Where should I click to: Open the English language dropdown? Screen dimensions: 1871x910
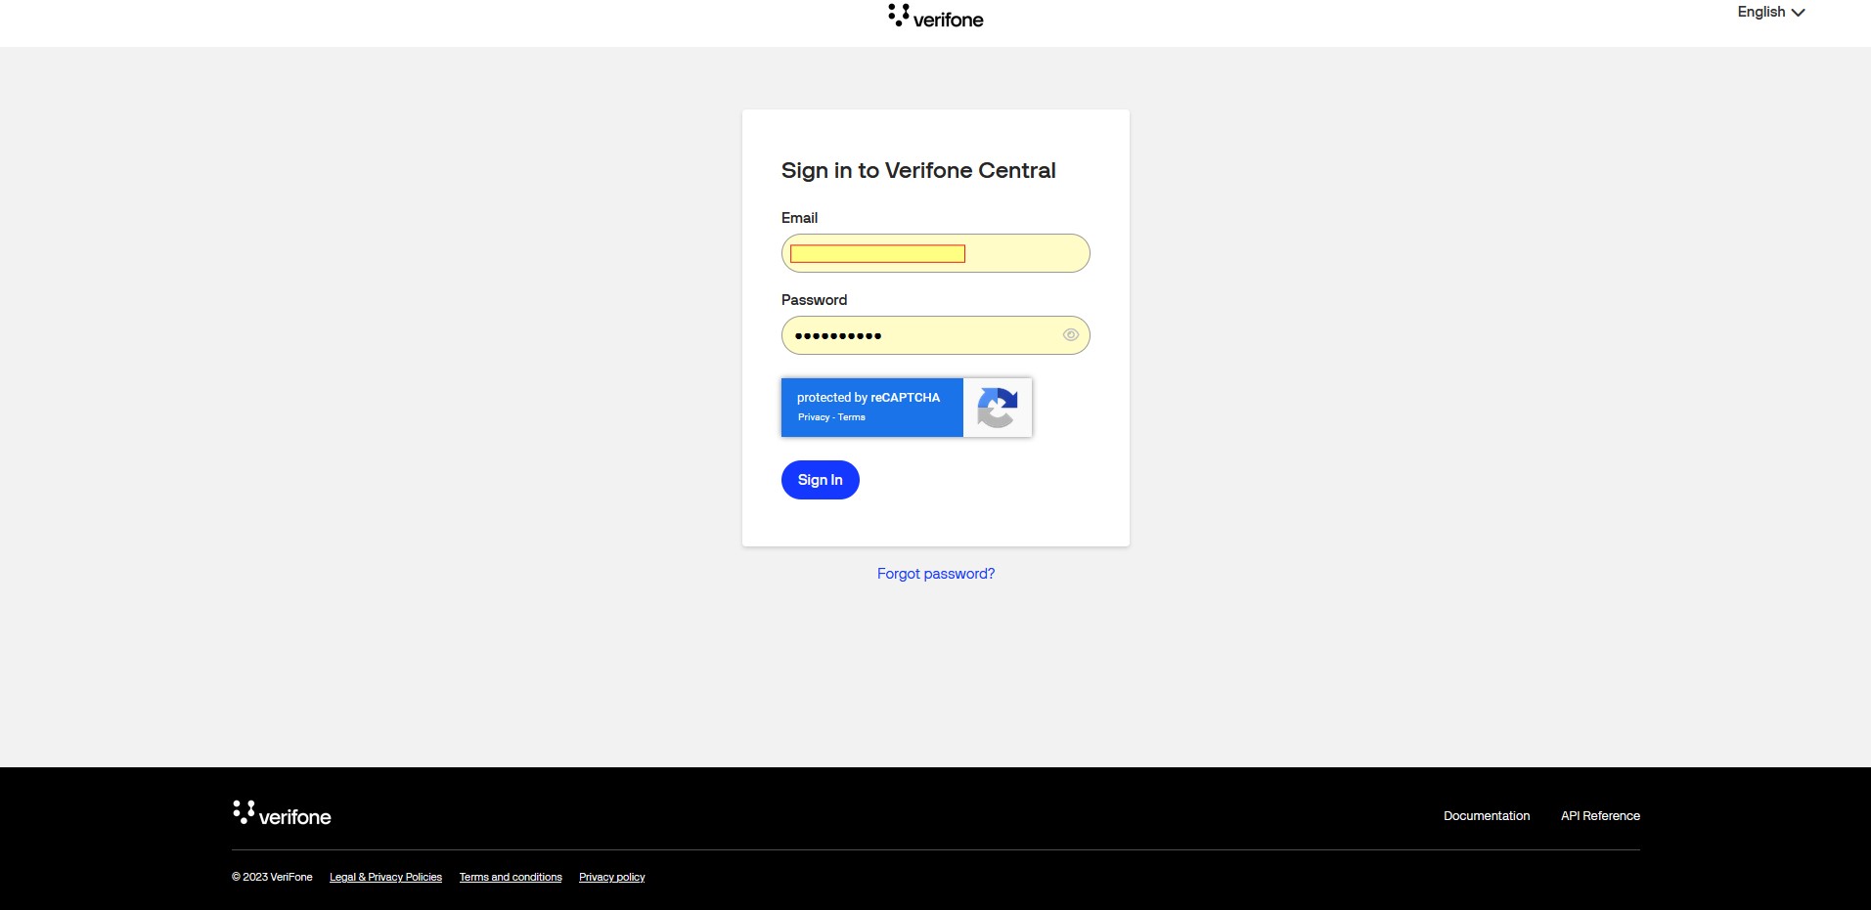[x=1771, y=12]
